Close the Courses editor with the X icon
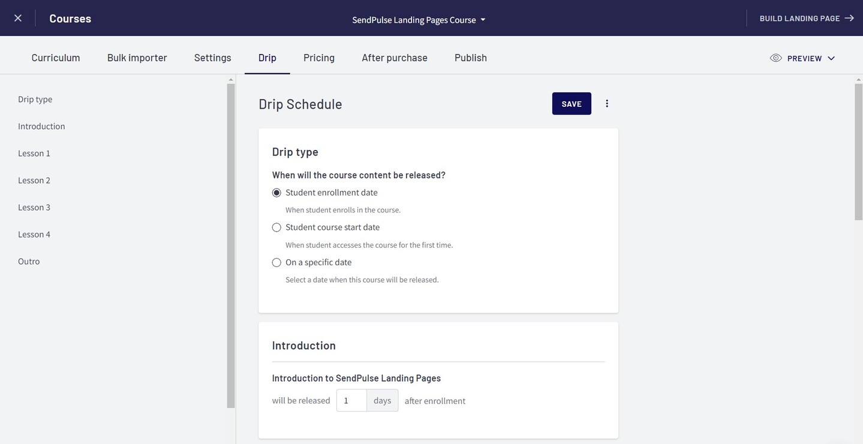Screen dimensions: 863x444 coord(18,18)
